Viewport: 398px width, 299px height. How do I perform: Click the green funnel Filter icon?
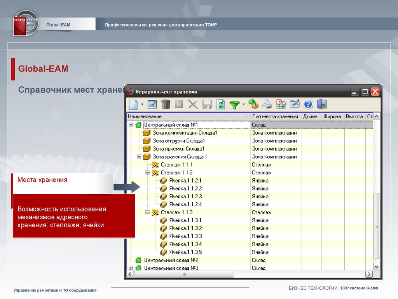[235, 104]
